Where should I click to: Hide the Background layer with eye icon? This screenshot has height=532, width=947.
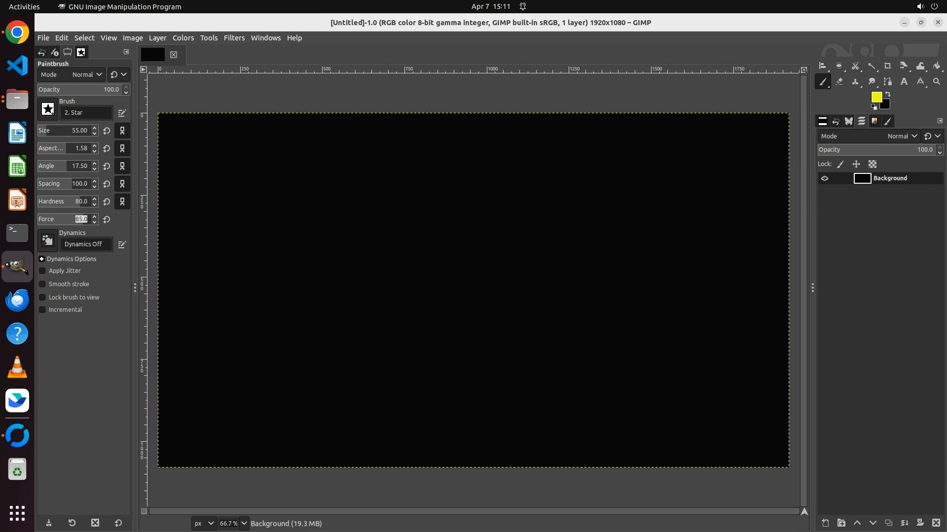(825, 178)
